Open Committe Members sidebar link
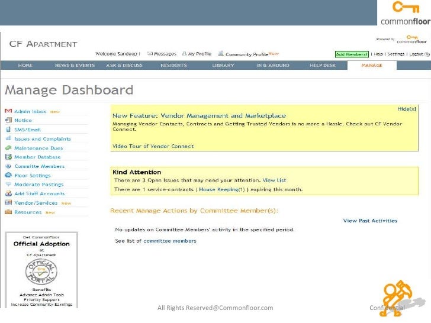Screen dimensions: 431x323 [39, 166]
